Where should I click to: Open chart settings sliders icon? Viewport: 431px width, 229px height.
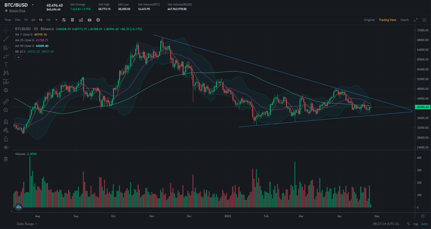64,20
